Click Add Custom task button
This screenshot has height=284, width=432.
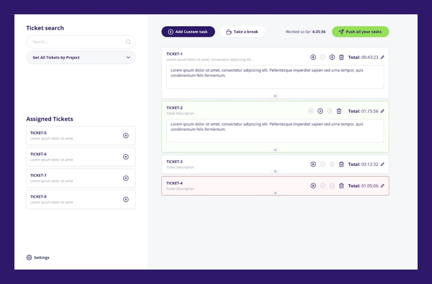pyautogui.click(x=188, y=32)
